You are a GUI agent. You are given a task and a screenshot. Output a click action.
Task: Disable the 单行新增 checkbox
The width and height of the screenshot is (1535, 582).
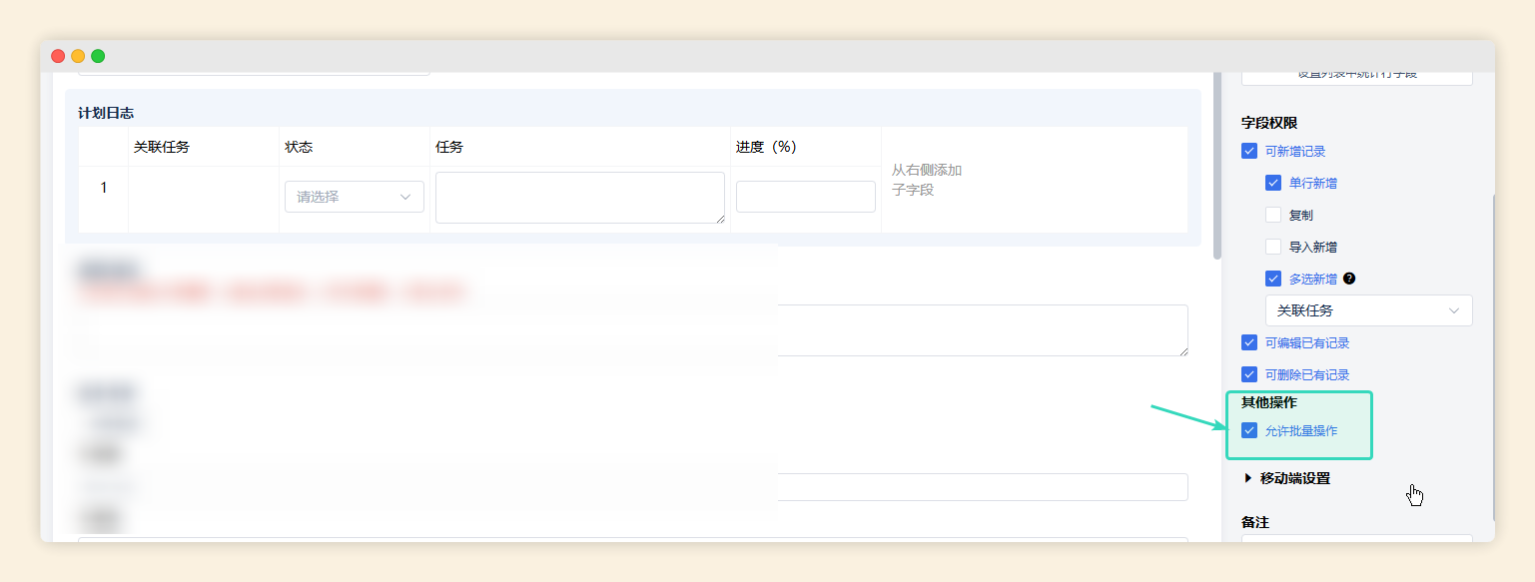[x=1272, y=184]
